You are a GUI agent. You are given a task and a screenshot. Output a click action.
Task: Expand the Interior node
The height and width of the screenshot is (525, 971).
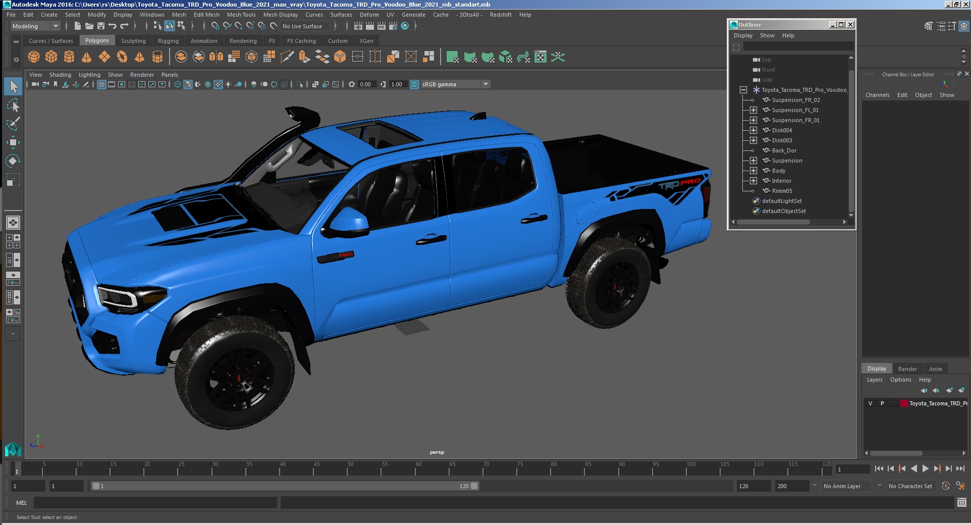tap(753, 181)
